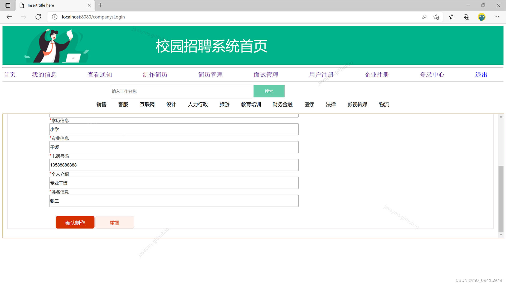Image resolution: width=506 pixels, height=285 pixels.
Task: Click the back navigation arrow
Action: point(9,17)
